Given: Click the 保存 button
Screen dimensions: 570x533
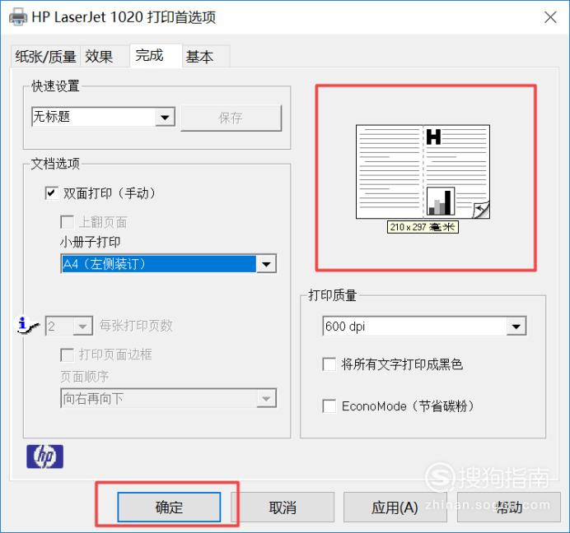Looking at the screenshot, I should (x=231, y=118).
